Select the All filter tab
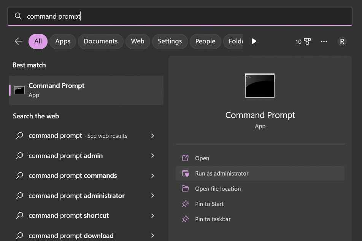Screen dimensions: 362x241 coord(38,41)
